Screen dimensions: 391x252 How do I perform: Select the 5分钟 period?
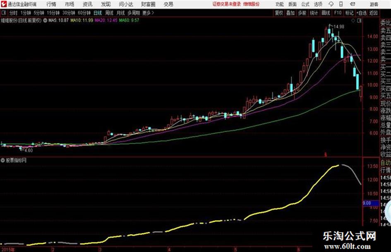click(39, 13)
